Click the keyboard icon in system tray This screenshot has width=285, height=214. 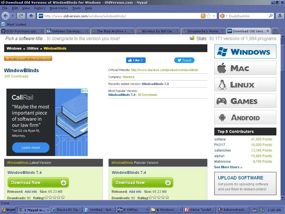tap(255, 210)
